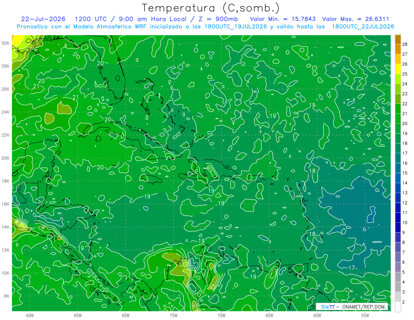The height and width of the screenshot is (320, 414).
Task: Click the '55W' longitude axis label
Action: pyautogui.click(x=365, y=316)
